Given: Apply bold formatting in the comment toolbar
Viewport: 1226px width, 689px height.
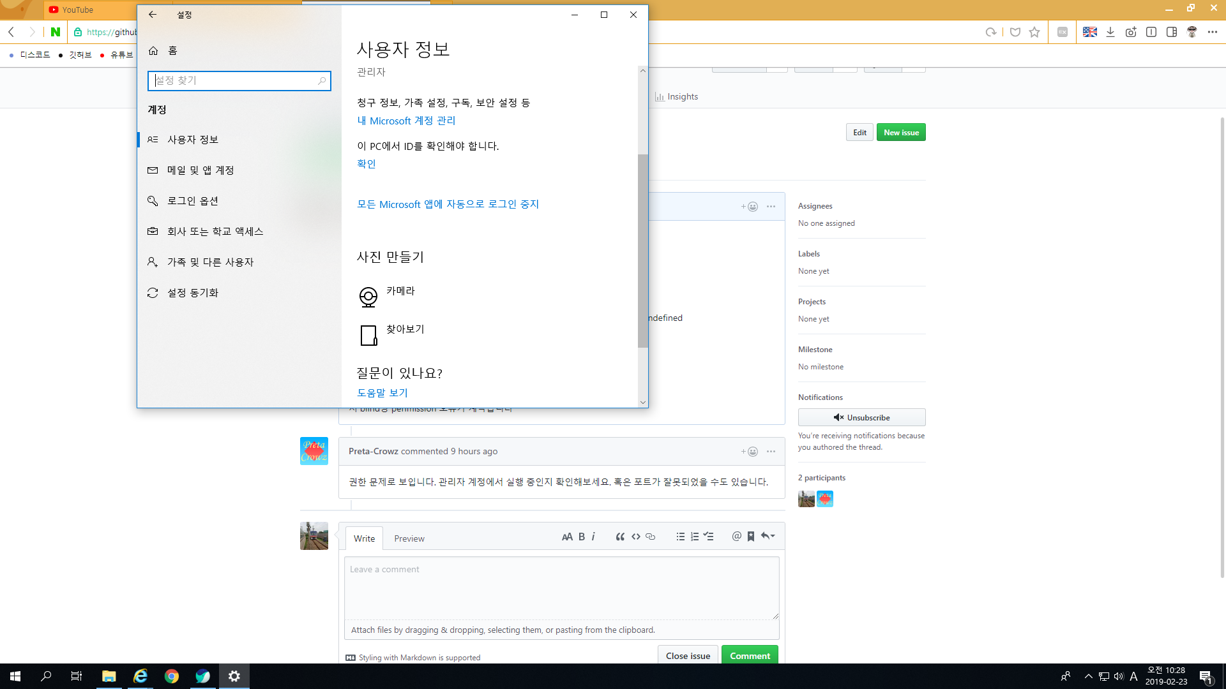Looking at the screenshot, I should [x=581, y=537].
